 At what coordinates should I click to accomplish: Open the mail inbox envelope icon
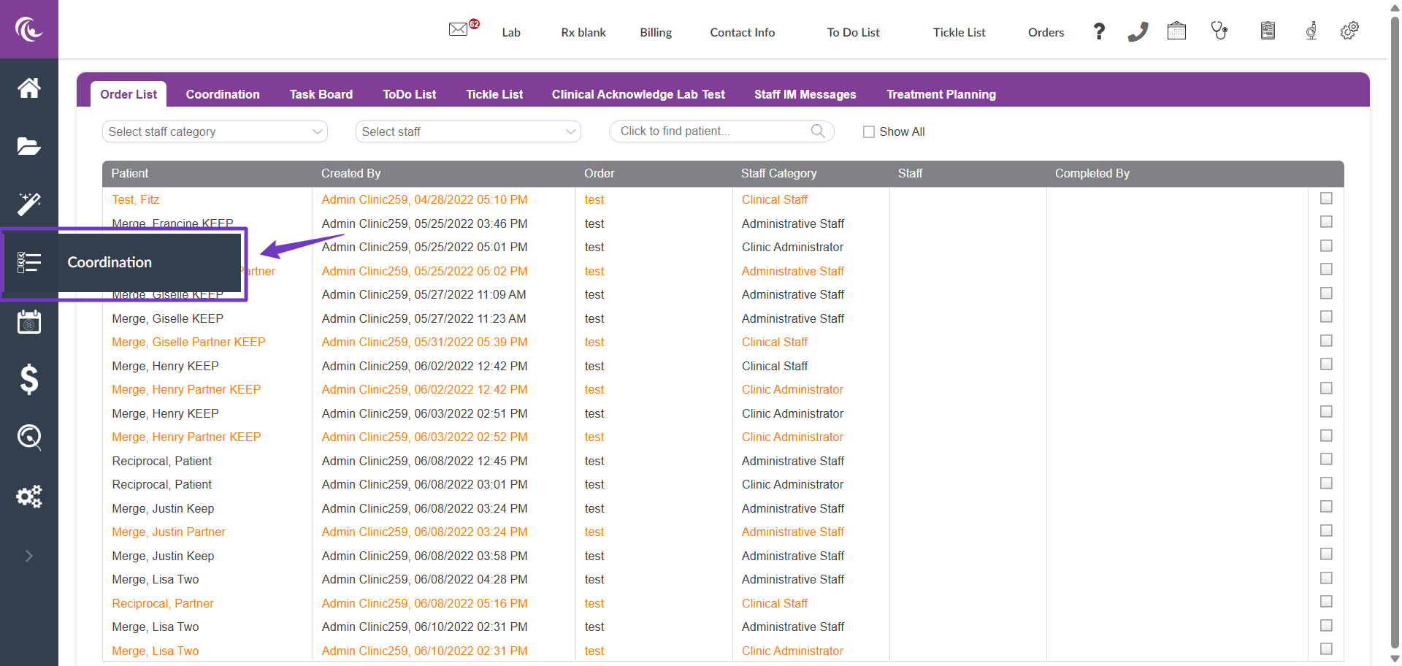coord(458,30)
